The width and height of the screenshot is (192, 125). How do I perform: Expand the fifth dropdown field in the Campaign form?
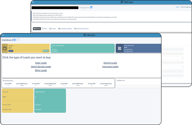click(173, 67)
